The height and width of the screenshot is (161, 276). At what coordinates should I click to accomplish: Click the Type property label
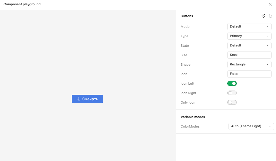coord(184,36)
